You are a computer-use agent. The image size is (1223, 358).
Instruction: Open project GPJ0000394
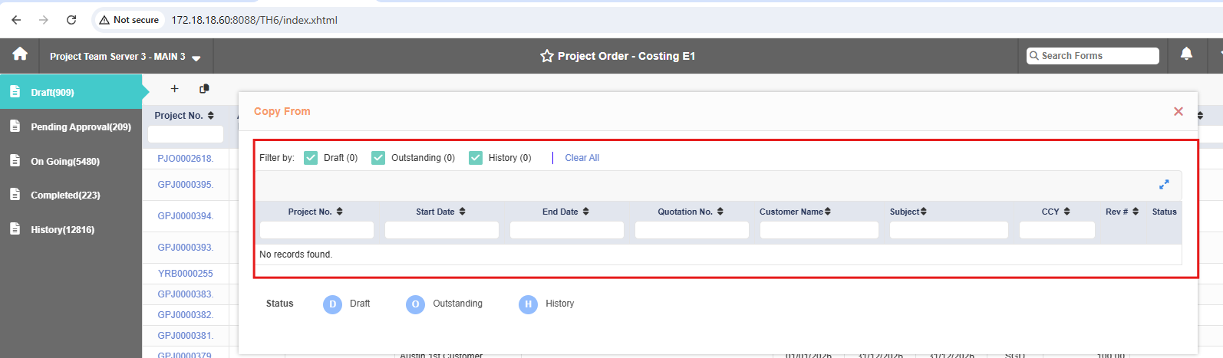[x=186, y=216]
